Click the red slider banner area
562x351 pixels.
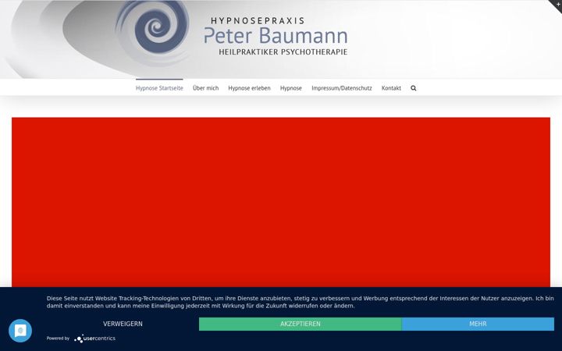pos(281,202)
